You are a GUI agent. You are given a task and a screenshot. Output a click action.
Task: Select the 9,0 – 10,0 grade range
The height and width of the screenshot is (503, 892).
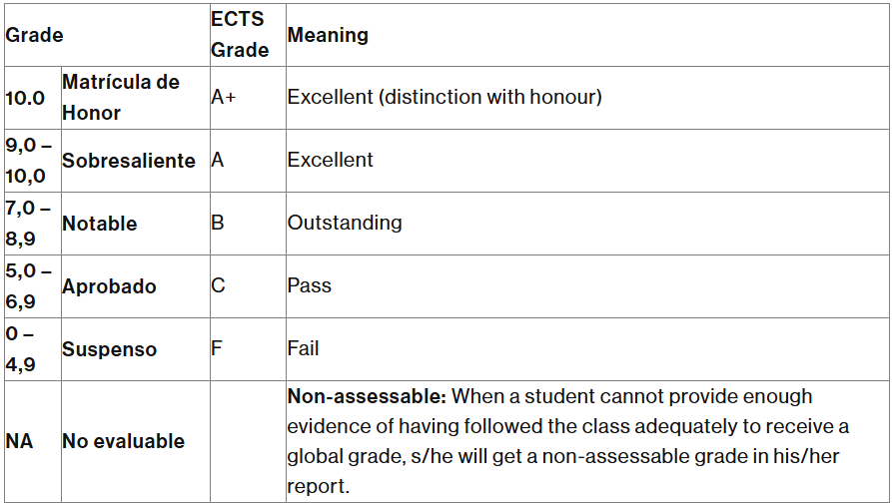pos(28,161)
